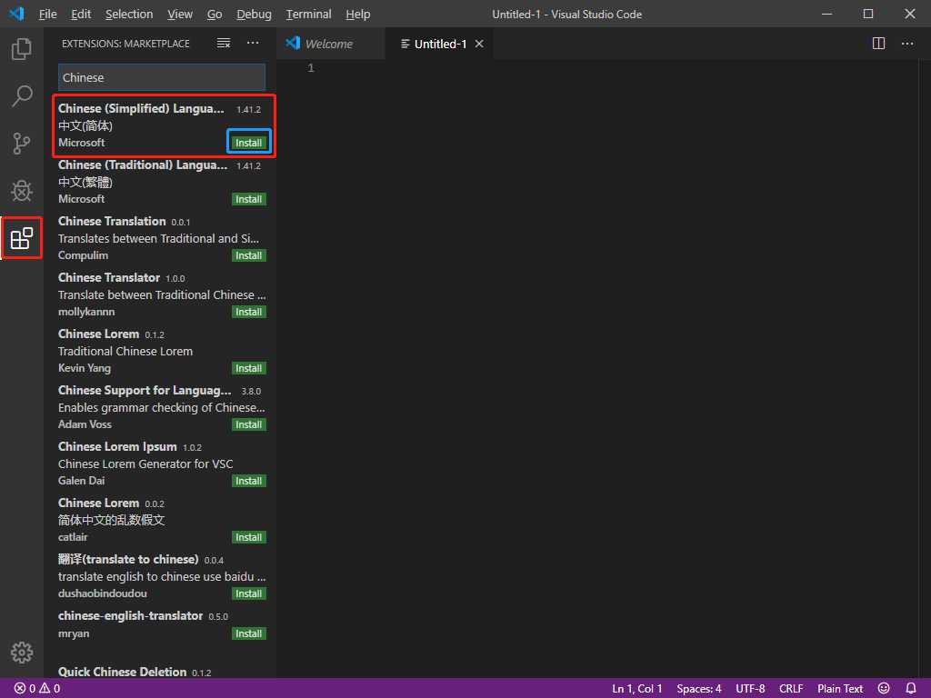The height and width of the screenshot is (698, 931).
Task: Open the Debug menu
Action: 255,14
